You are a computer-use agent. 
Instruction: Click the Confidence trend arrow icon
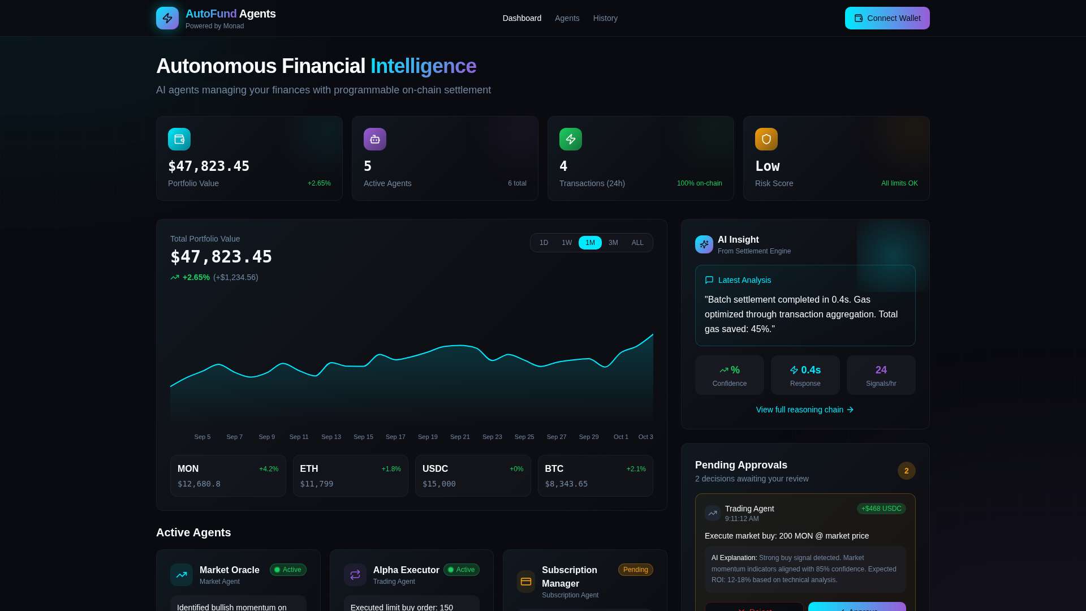click(x=724, y=370)
